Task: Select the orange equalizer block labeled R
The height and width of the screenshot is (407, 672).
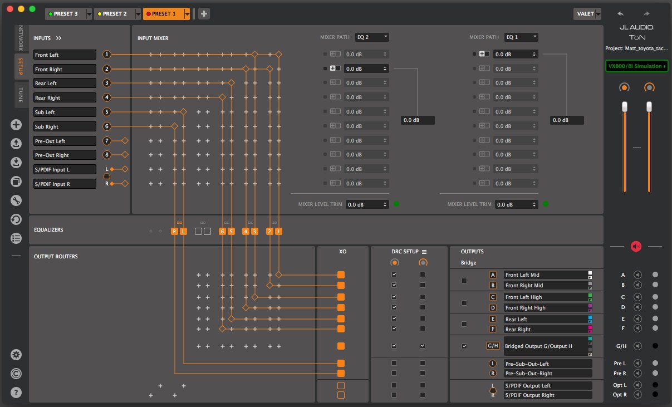Action: tap(175, 231)
